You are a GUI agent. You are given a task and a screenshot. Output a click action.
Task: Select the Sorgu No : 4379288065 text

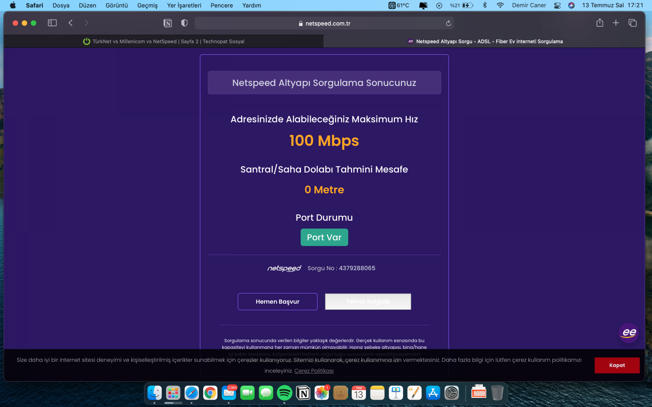tap(341, 268)
